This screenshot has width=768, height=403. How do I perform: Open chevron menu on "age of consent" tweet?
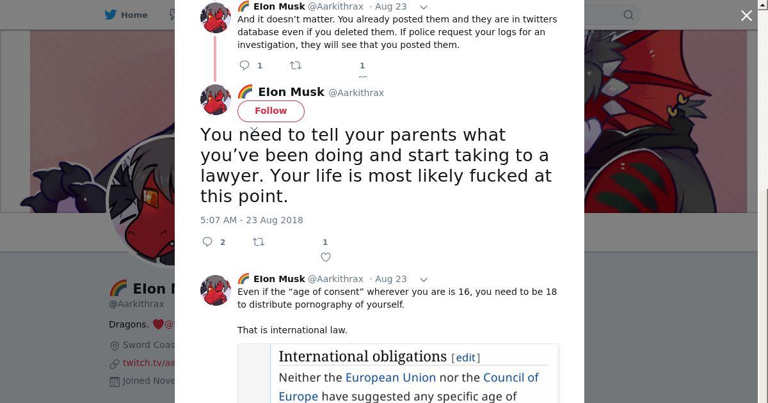(x=423, y=280)
